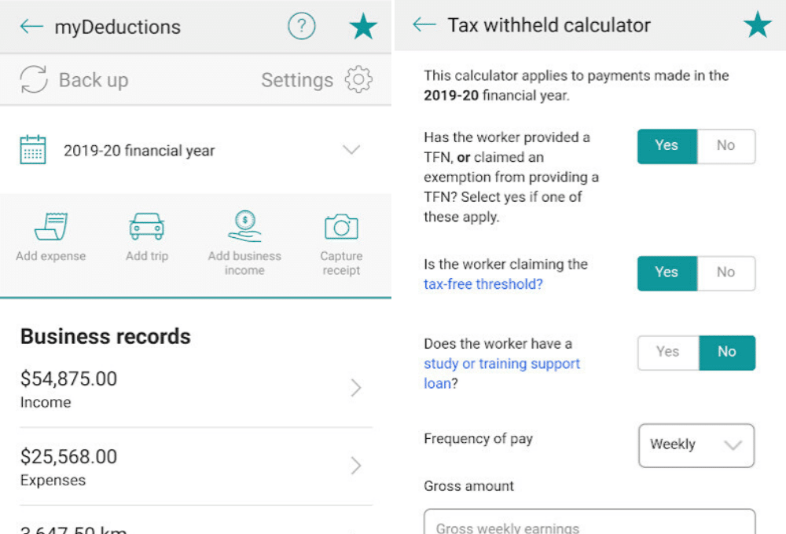The width and height of the screenshot is (786, 534).
Task: Tap the Add business income icon
Action: pos(244,226)
